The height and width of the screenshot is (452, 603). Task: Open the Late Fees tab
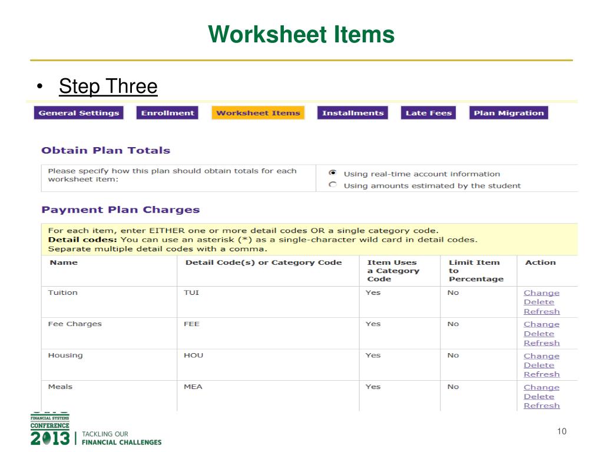coord(429,112)
